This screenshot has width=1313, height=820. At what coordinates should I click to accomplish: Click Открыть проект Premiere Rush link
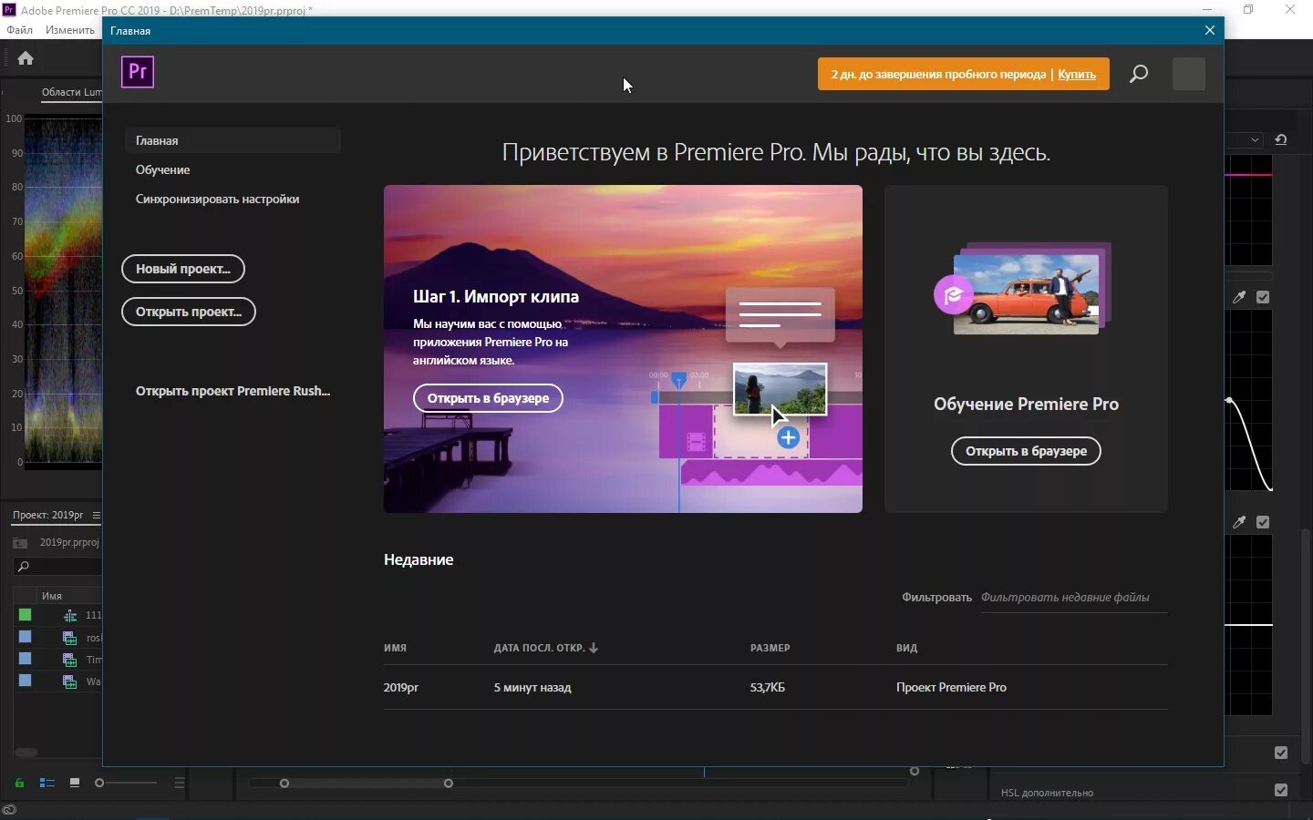click(x=233, y=391)
